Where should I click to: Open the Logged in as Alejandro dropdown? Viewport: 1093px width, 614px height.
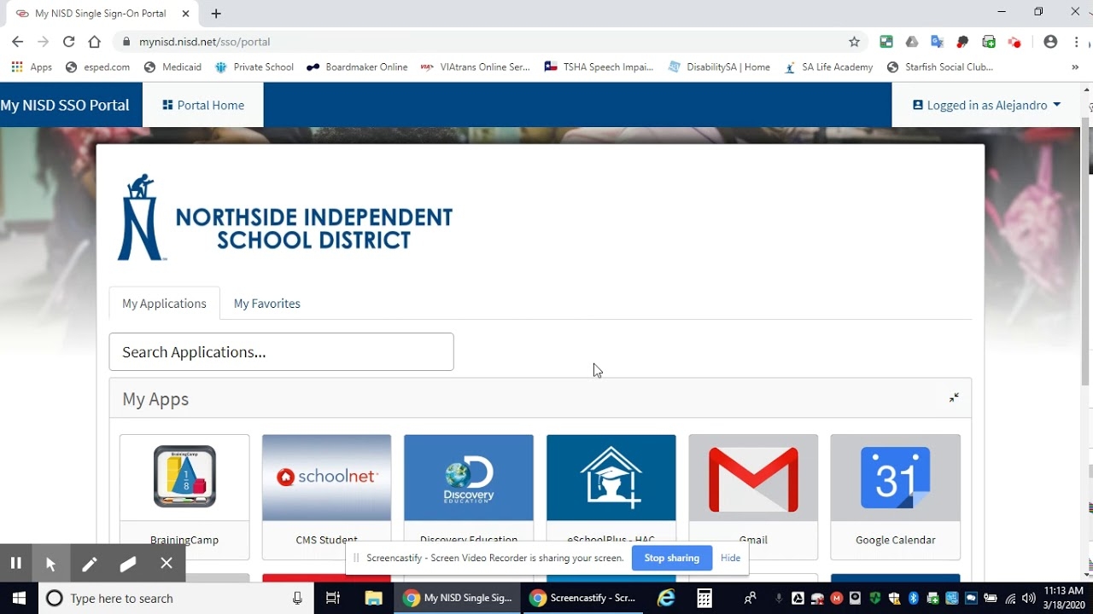pos(986,105)
